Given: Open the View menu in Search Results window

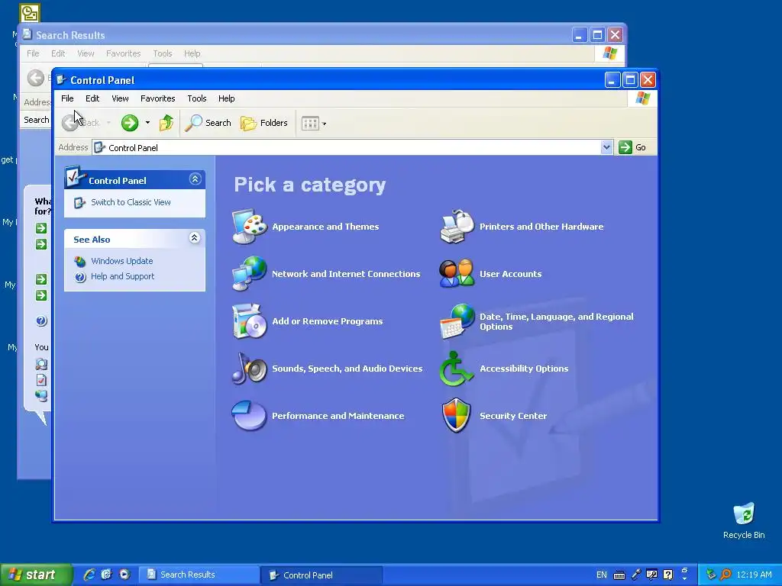Looking at the screenshot, I should (86, 53).
